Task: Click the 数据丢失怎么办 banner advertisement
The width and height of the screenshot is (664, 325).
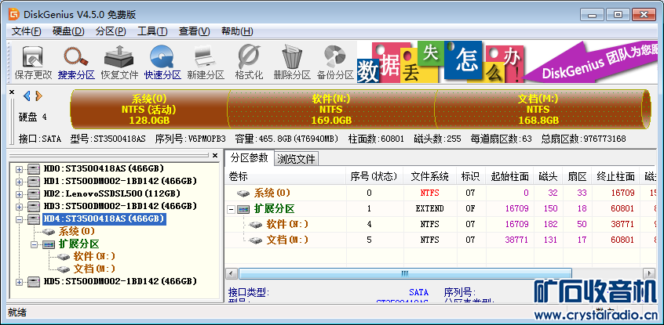Action: (x=507, y=62)
